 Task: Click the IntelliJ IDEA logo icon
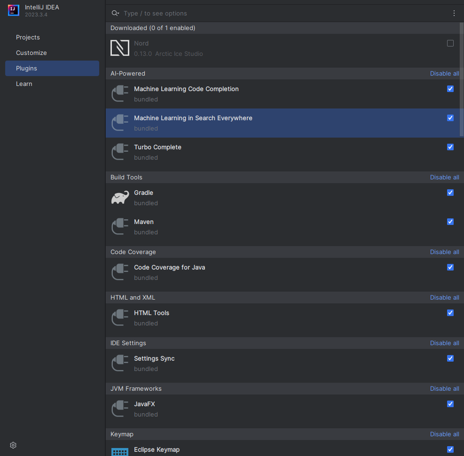click(x=13, y=10)
